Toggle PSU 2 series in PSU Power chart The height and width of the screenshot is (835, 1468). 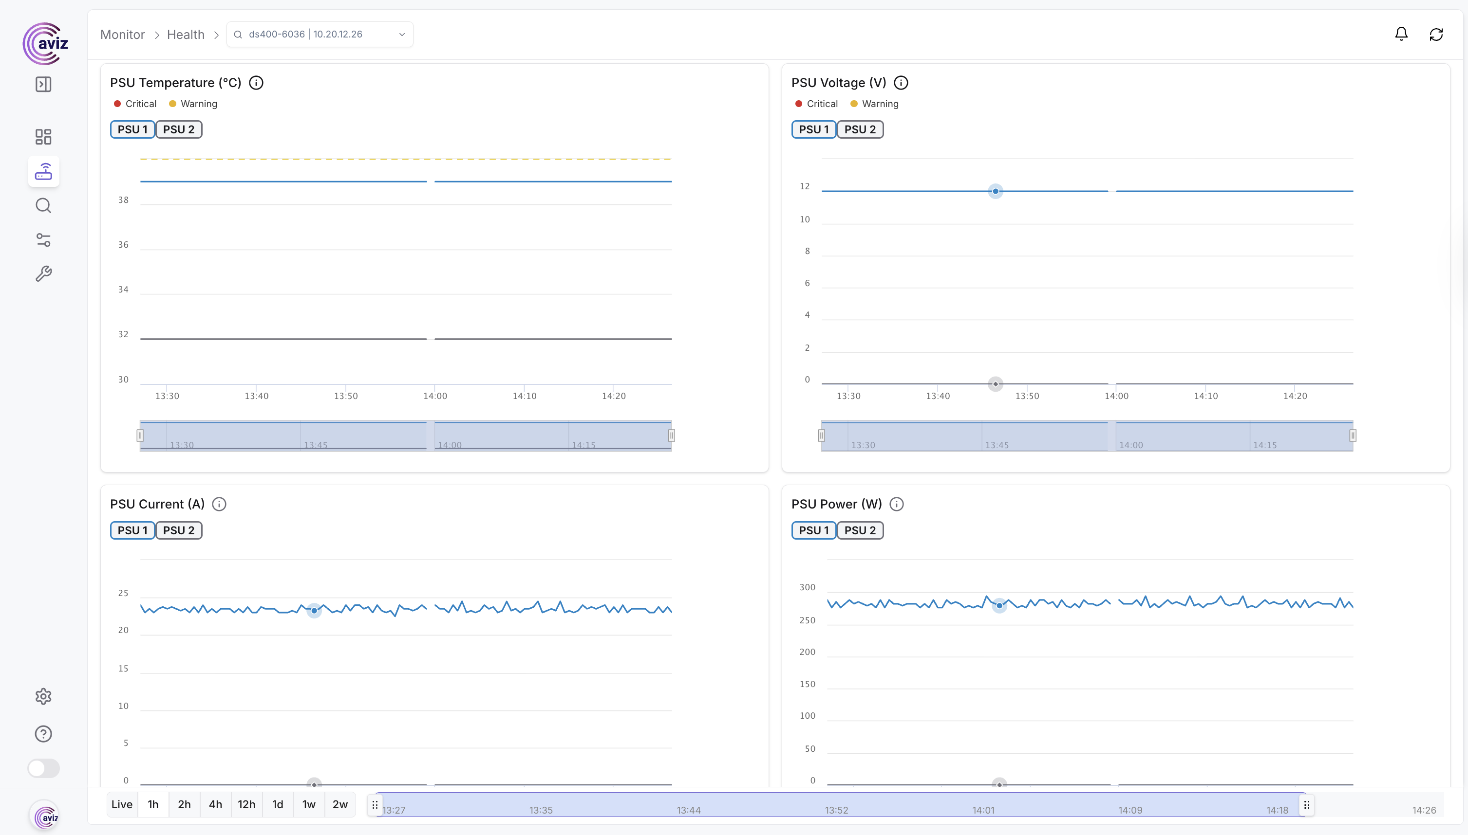click(860, 530)
